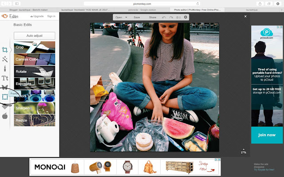Open the layers palette icon
This screenshot has width=284, height=177.
click(x=178, y=17)
